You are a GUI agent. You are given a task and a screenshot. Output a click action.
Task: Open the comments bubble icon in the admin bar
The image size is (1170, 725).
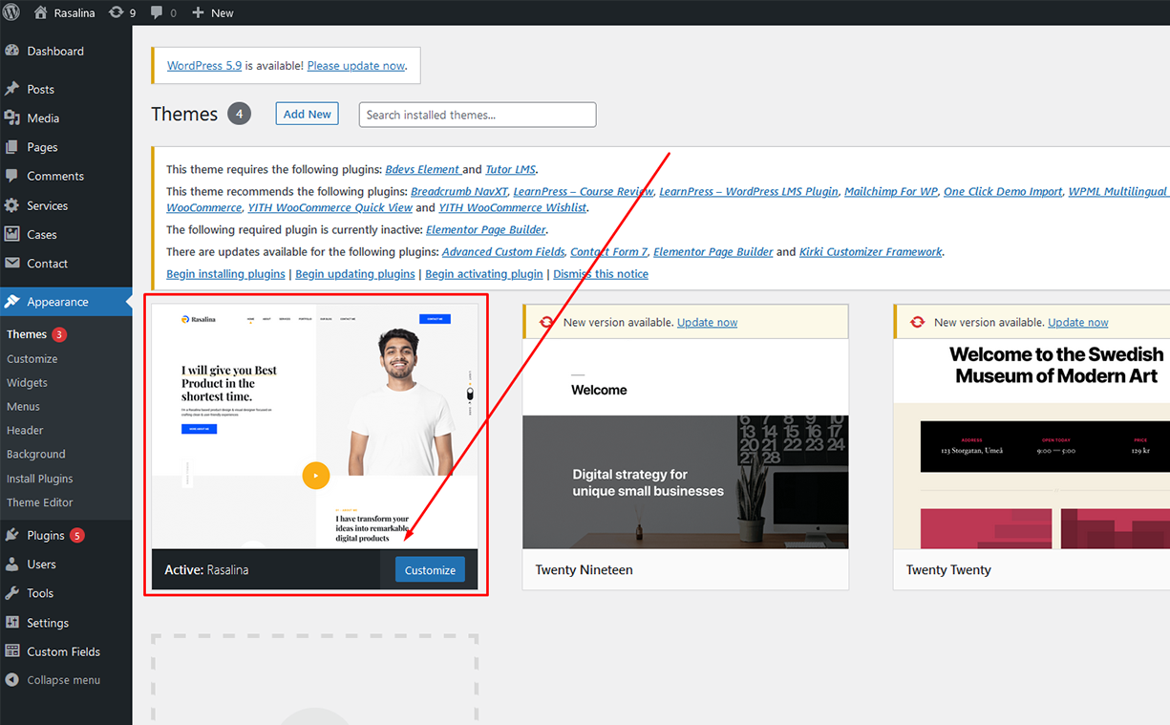[x=157, y=12]
